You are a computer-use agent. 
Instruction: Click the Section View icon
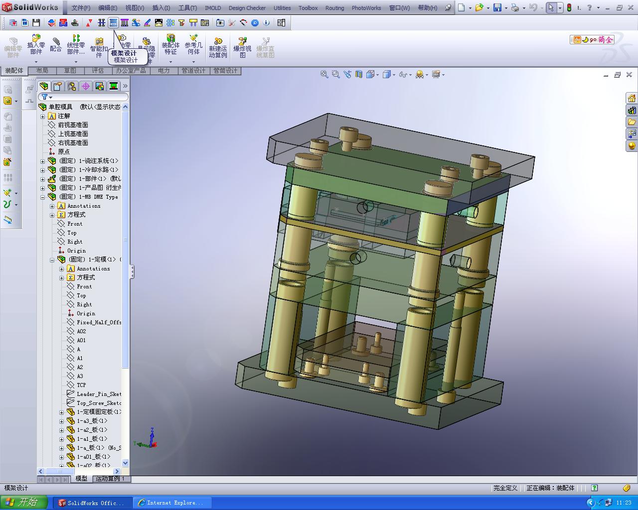(359, 74)
